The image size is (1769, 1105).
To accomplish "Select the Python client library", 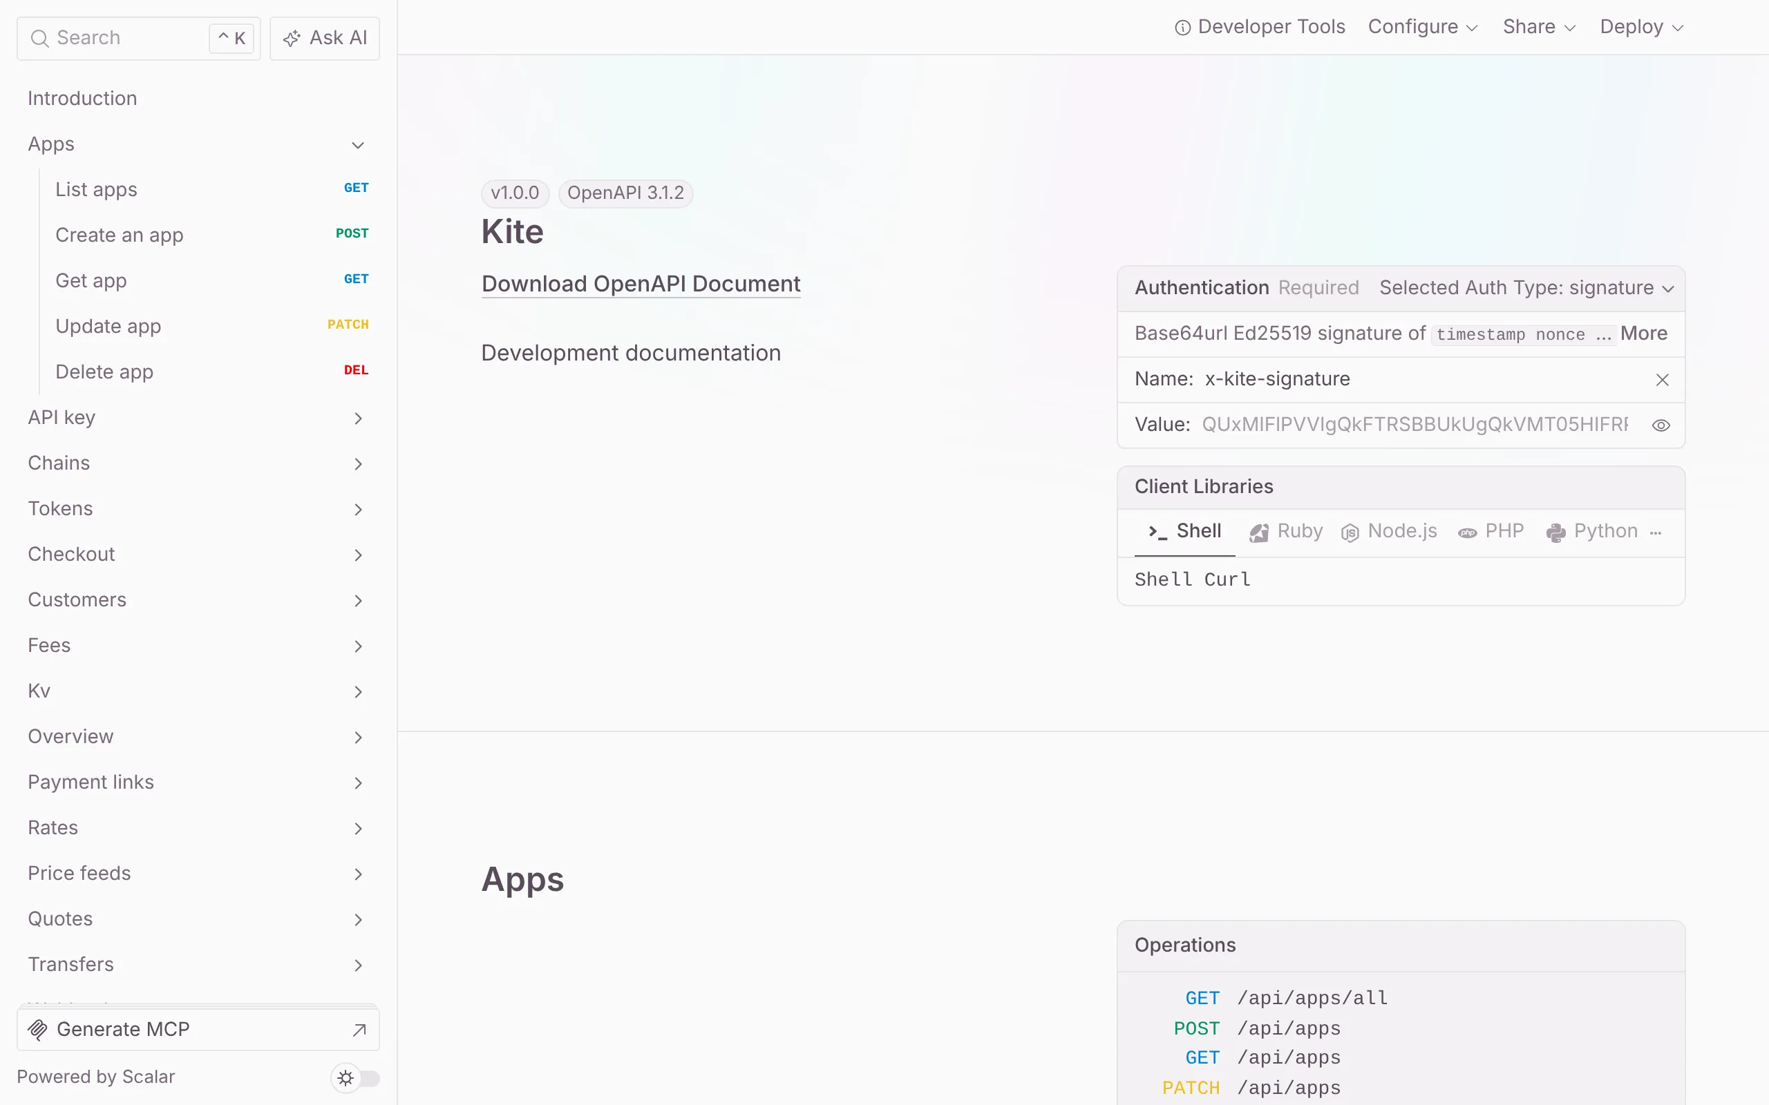I will pos(1591,531).
